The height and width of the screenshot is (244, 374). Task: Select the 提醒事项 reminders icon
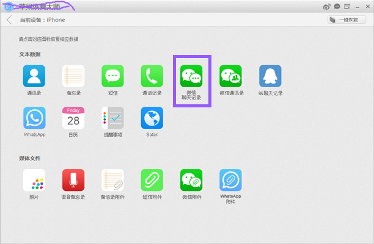112,118
